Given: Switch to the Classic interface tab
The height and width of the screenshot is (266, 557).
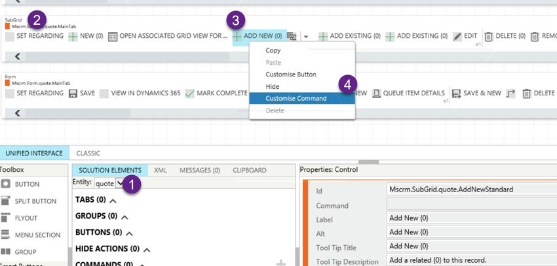Looking at the screenshot, I should [88, 154].
